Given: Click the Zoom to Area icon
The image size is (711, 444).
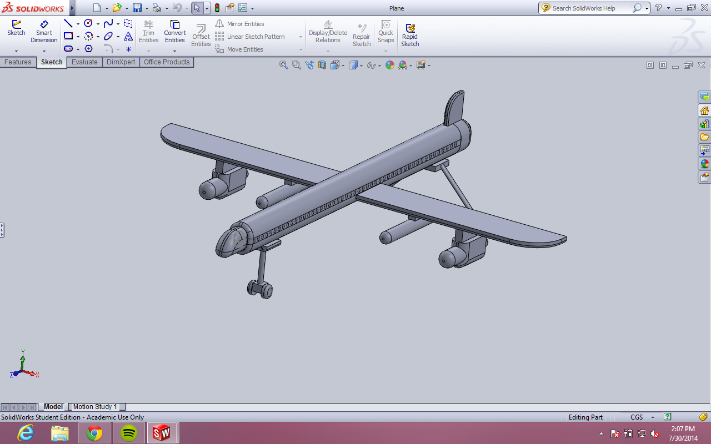Looking at the screenshot, I should [297, 65].
